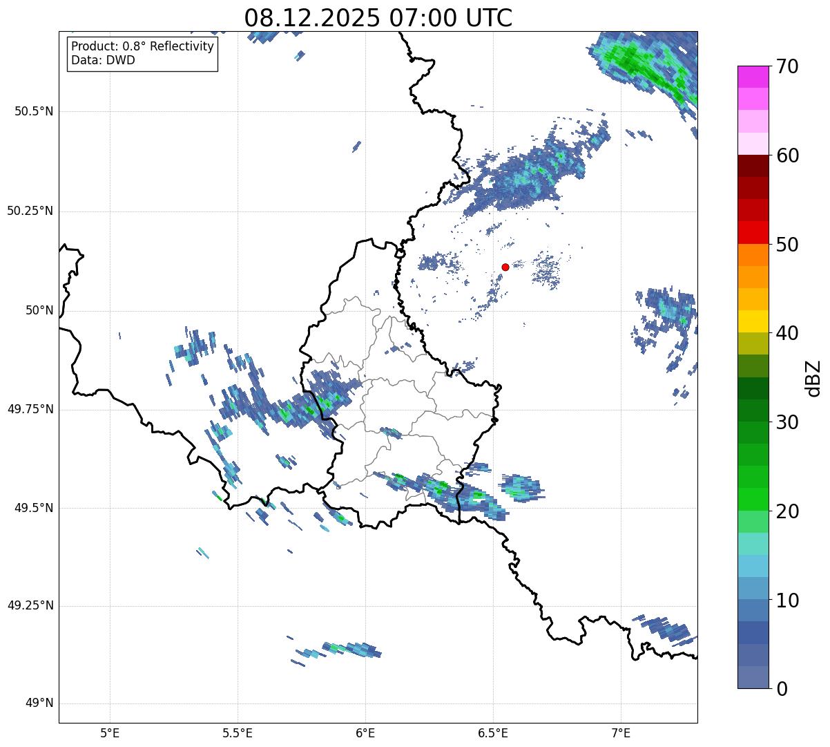The height and width of the screenshot is (747, 830).
Task: Click the 'Data: DWD' text
Action: [x=103, y=60]
